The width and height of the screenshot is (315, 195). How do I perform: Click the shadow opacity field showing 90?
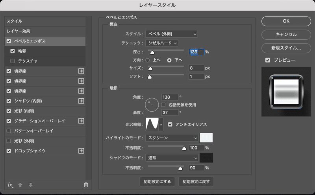pyautogui.click(x=196, y=168)
